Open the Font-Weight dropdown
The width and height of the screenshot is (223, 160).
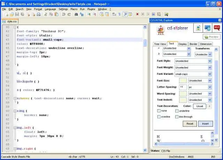click(x=193, y=67)
